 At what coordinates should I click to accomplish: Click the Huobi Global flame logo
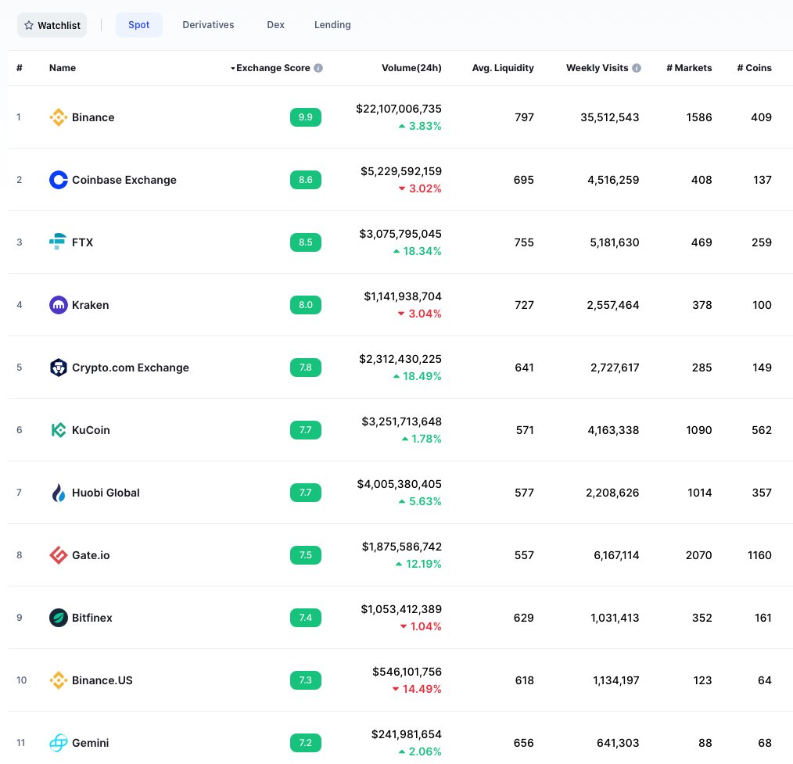point(58,493)
